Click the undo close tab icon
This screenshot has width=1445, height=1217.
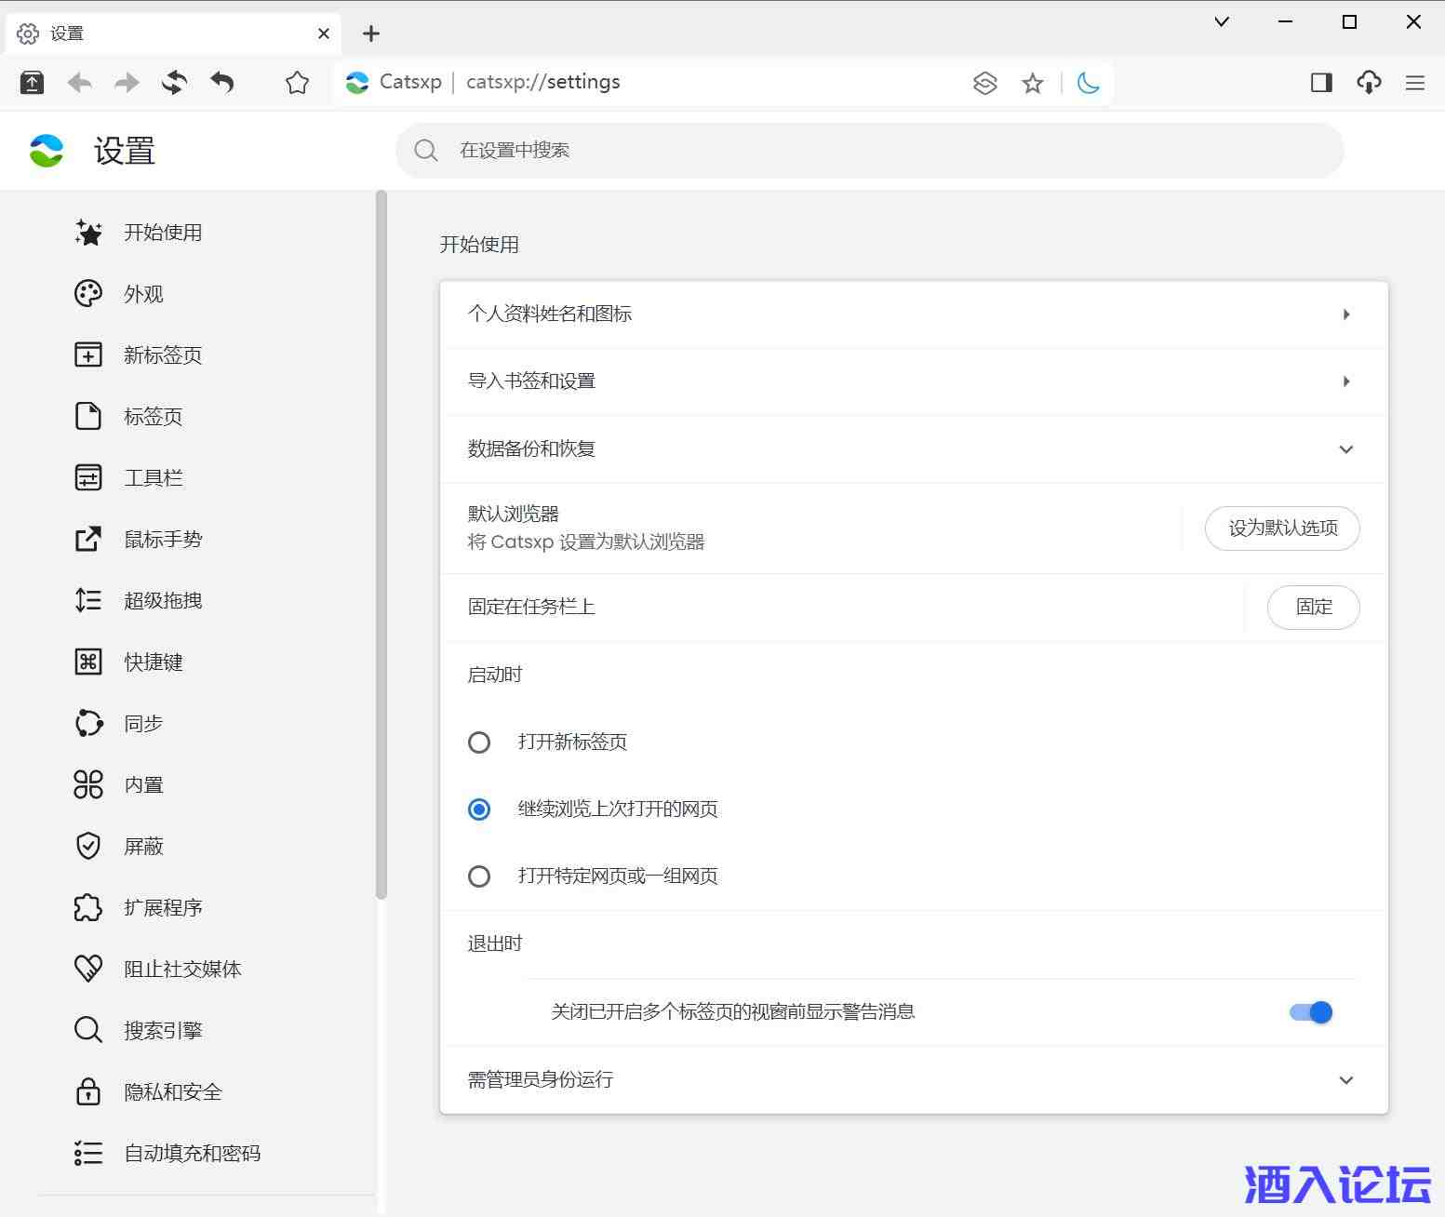[222, 83]
